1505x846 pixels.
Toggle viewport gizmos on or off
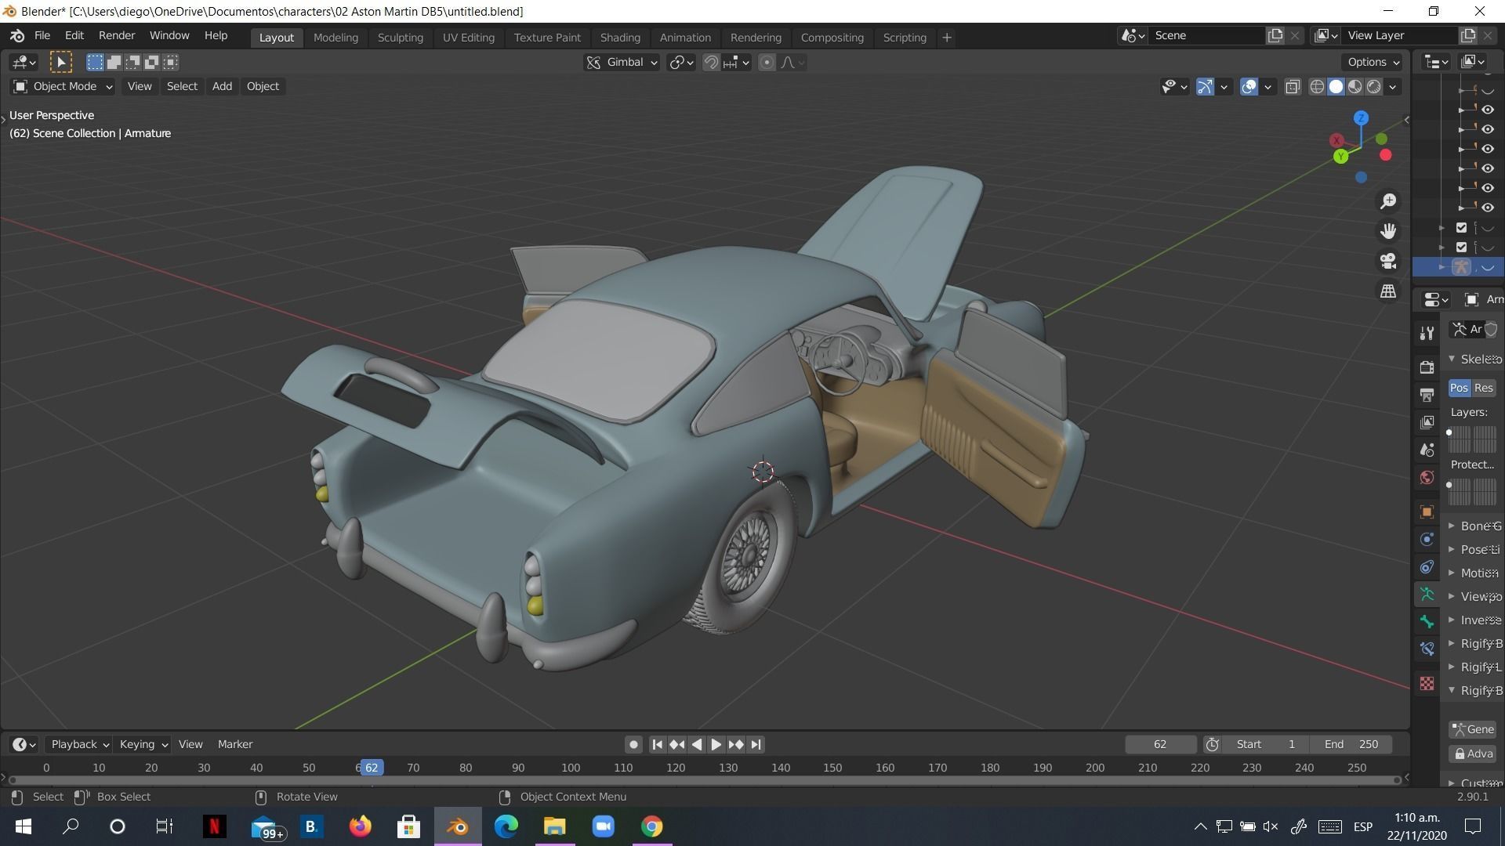pyautogui.click(x=1205, y=87)
